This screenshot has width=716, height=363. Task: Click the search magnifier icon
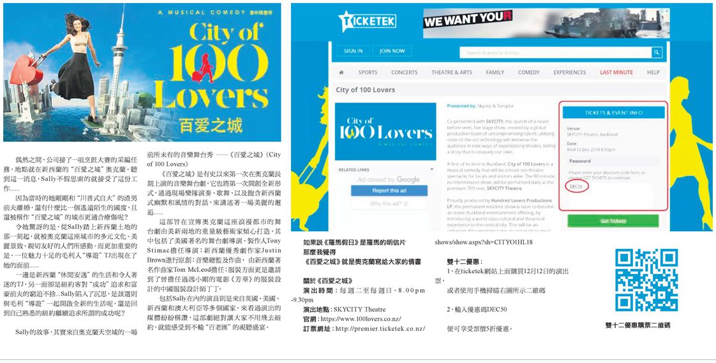click(x=657, y=52)
